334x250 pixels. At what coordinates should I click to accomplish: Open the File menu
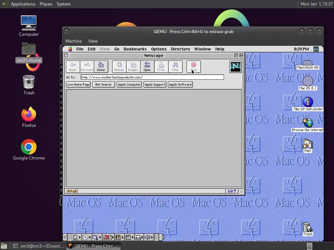pos(80,49)
